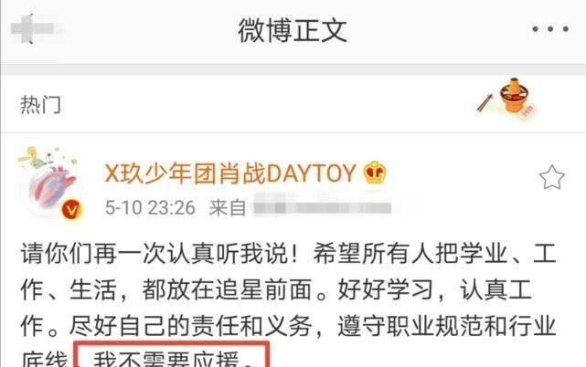
Task: Click the 微博正文 page title
Action: coord(293,31)
